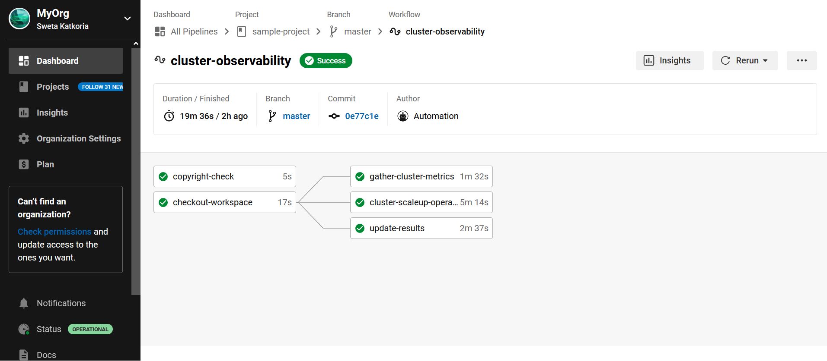Click the Insights bar chart sidebar icon
The image size is (827, 361).
(24, 113)
